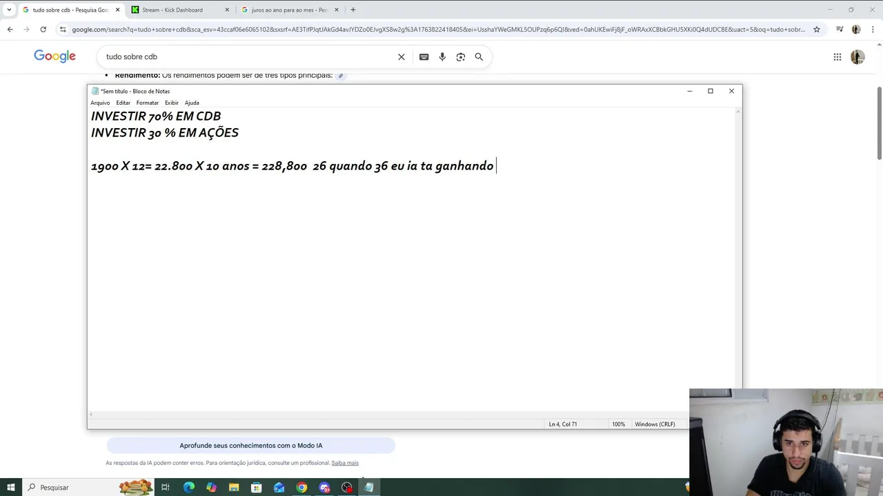
Task: Click Notepad horizontal scrollbar left arrow
Action: [91, 414]
